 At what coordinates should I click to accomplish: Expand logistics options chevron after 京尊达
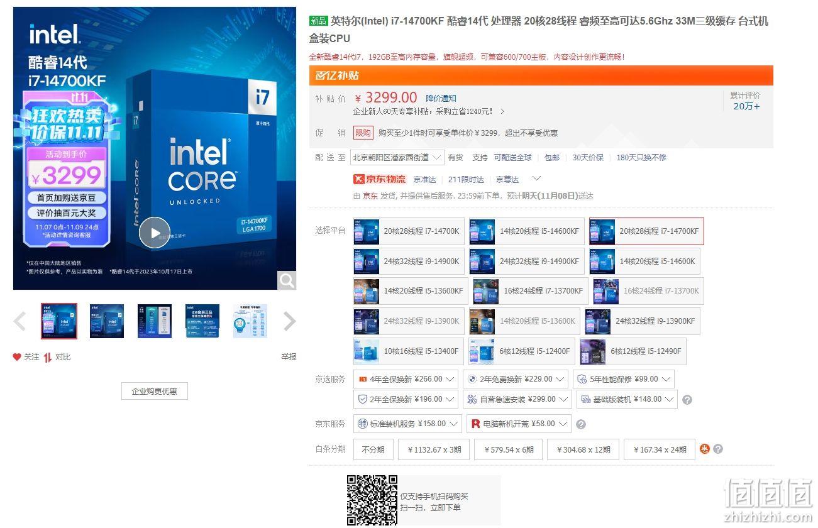click(x=536, y=179)
